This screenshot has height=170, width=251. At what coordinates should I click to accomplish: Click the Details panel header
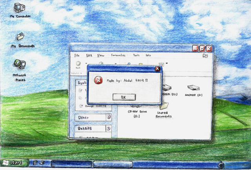click(93, 128)
